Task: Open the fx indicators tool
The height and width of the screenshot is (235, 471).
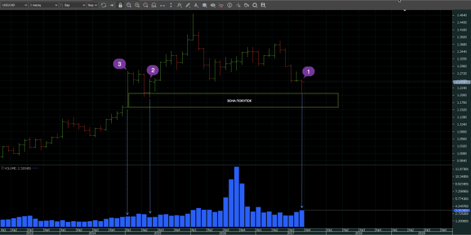Action: (180, 5)
